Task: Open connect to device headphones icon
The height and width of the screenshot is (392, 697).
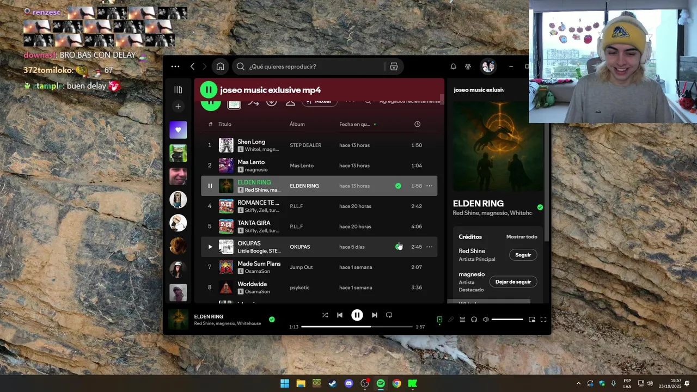Action: [474, 320]
